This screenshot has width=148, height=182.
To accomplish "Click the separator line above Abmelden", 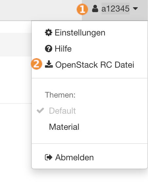I will click(90, 144).
